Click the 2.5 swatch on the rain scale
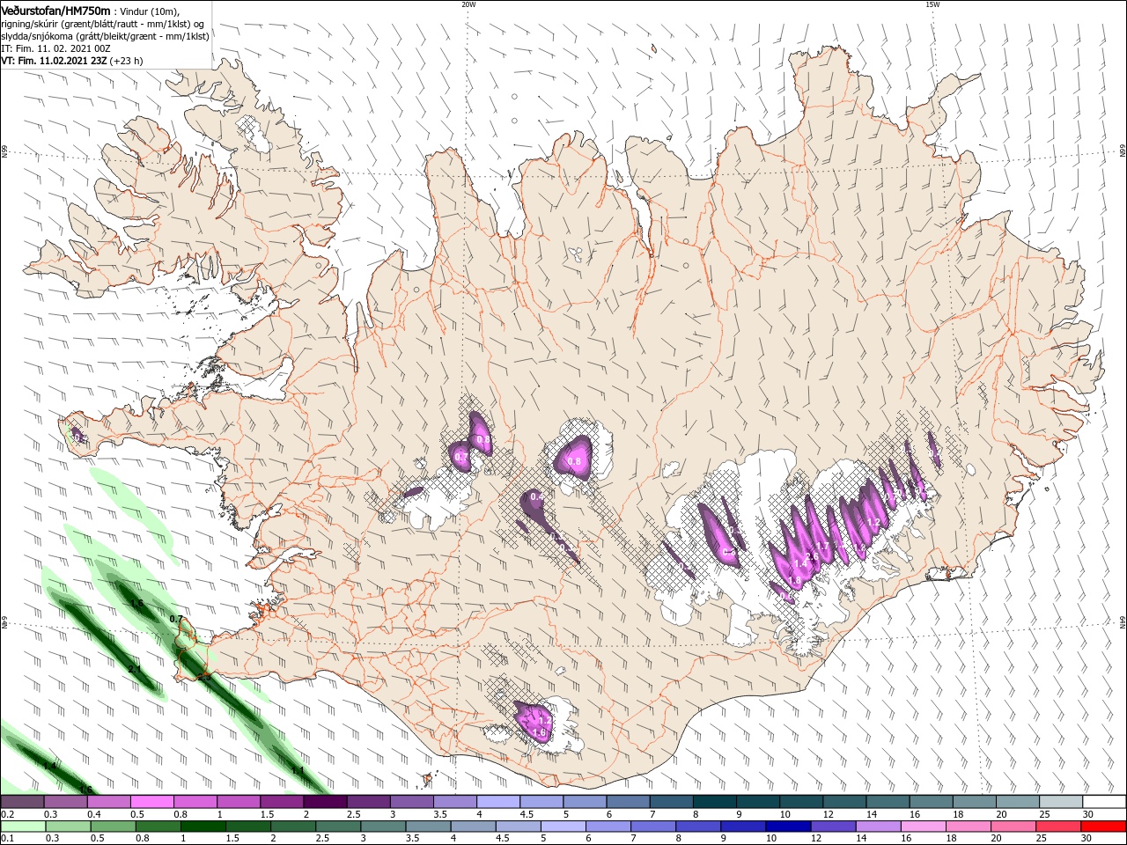Image resolution: width=1127 pixels, height=845 pixels. (338, 827)
